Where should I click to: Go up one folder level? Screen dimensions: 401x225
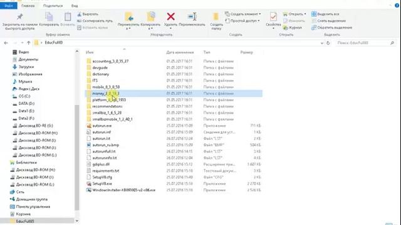tap(29, 43)
